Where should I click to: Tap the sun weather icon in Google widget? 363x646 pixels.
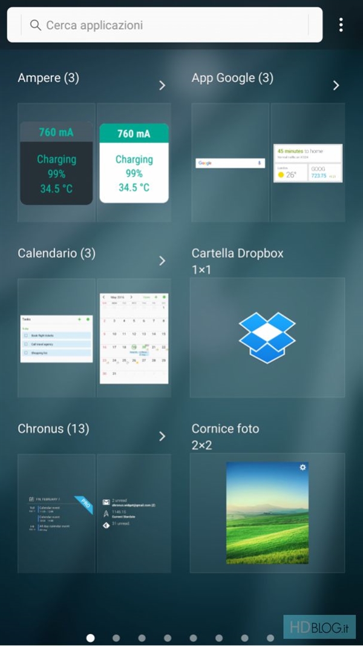click(x=282, y=175)
